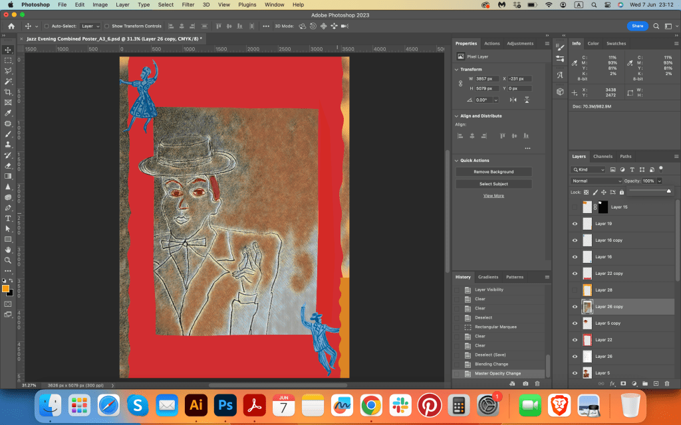Image resolution: width=681 pixels, height=425 pixels.
Task: Enable the Show Transform Controls checkbox
Action: (108, 26)
